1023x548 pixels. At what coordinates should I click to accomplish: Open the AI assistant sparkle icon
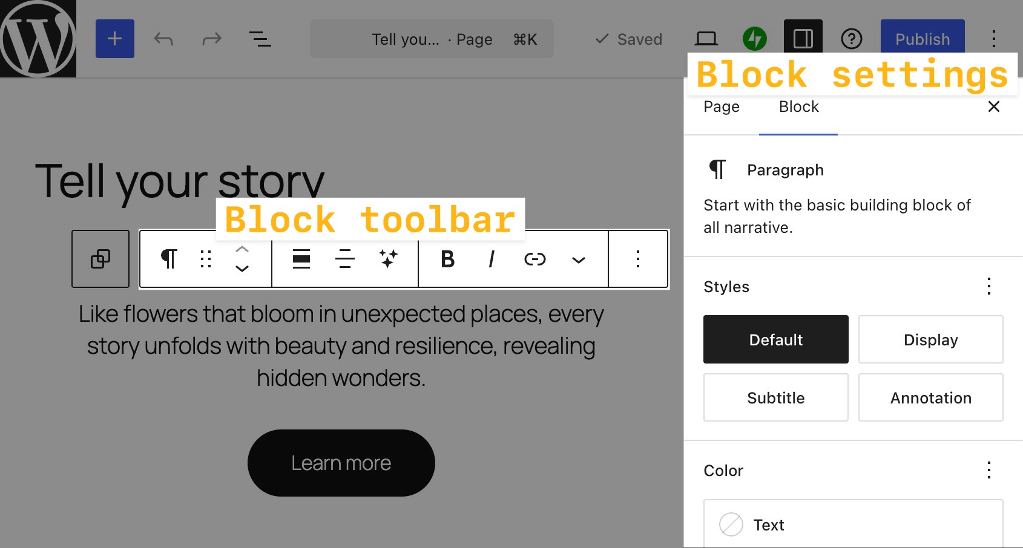click(388, 259)
